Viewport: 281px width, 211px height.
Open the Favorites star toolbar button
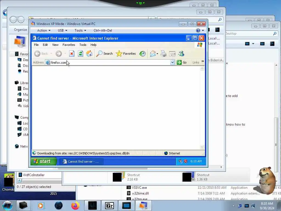126,54
